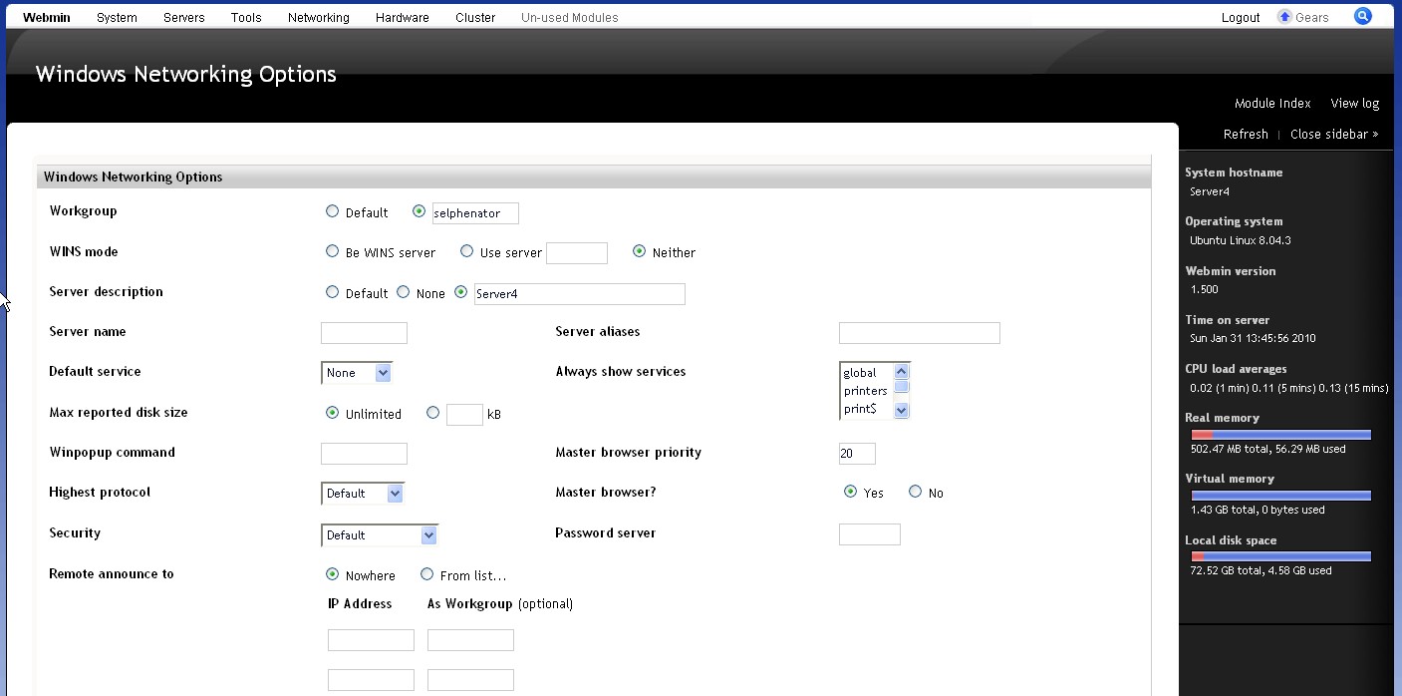Viewport: 1402px width, 696px height.
Task: Click the Gears theme icon
Action: click(1284, 17)
